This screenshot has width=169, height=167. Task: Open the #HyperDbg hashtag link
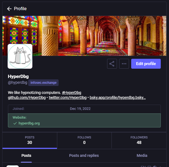pos(71,93)
